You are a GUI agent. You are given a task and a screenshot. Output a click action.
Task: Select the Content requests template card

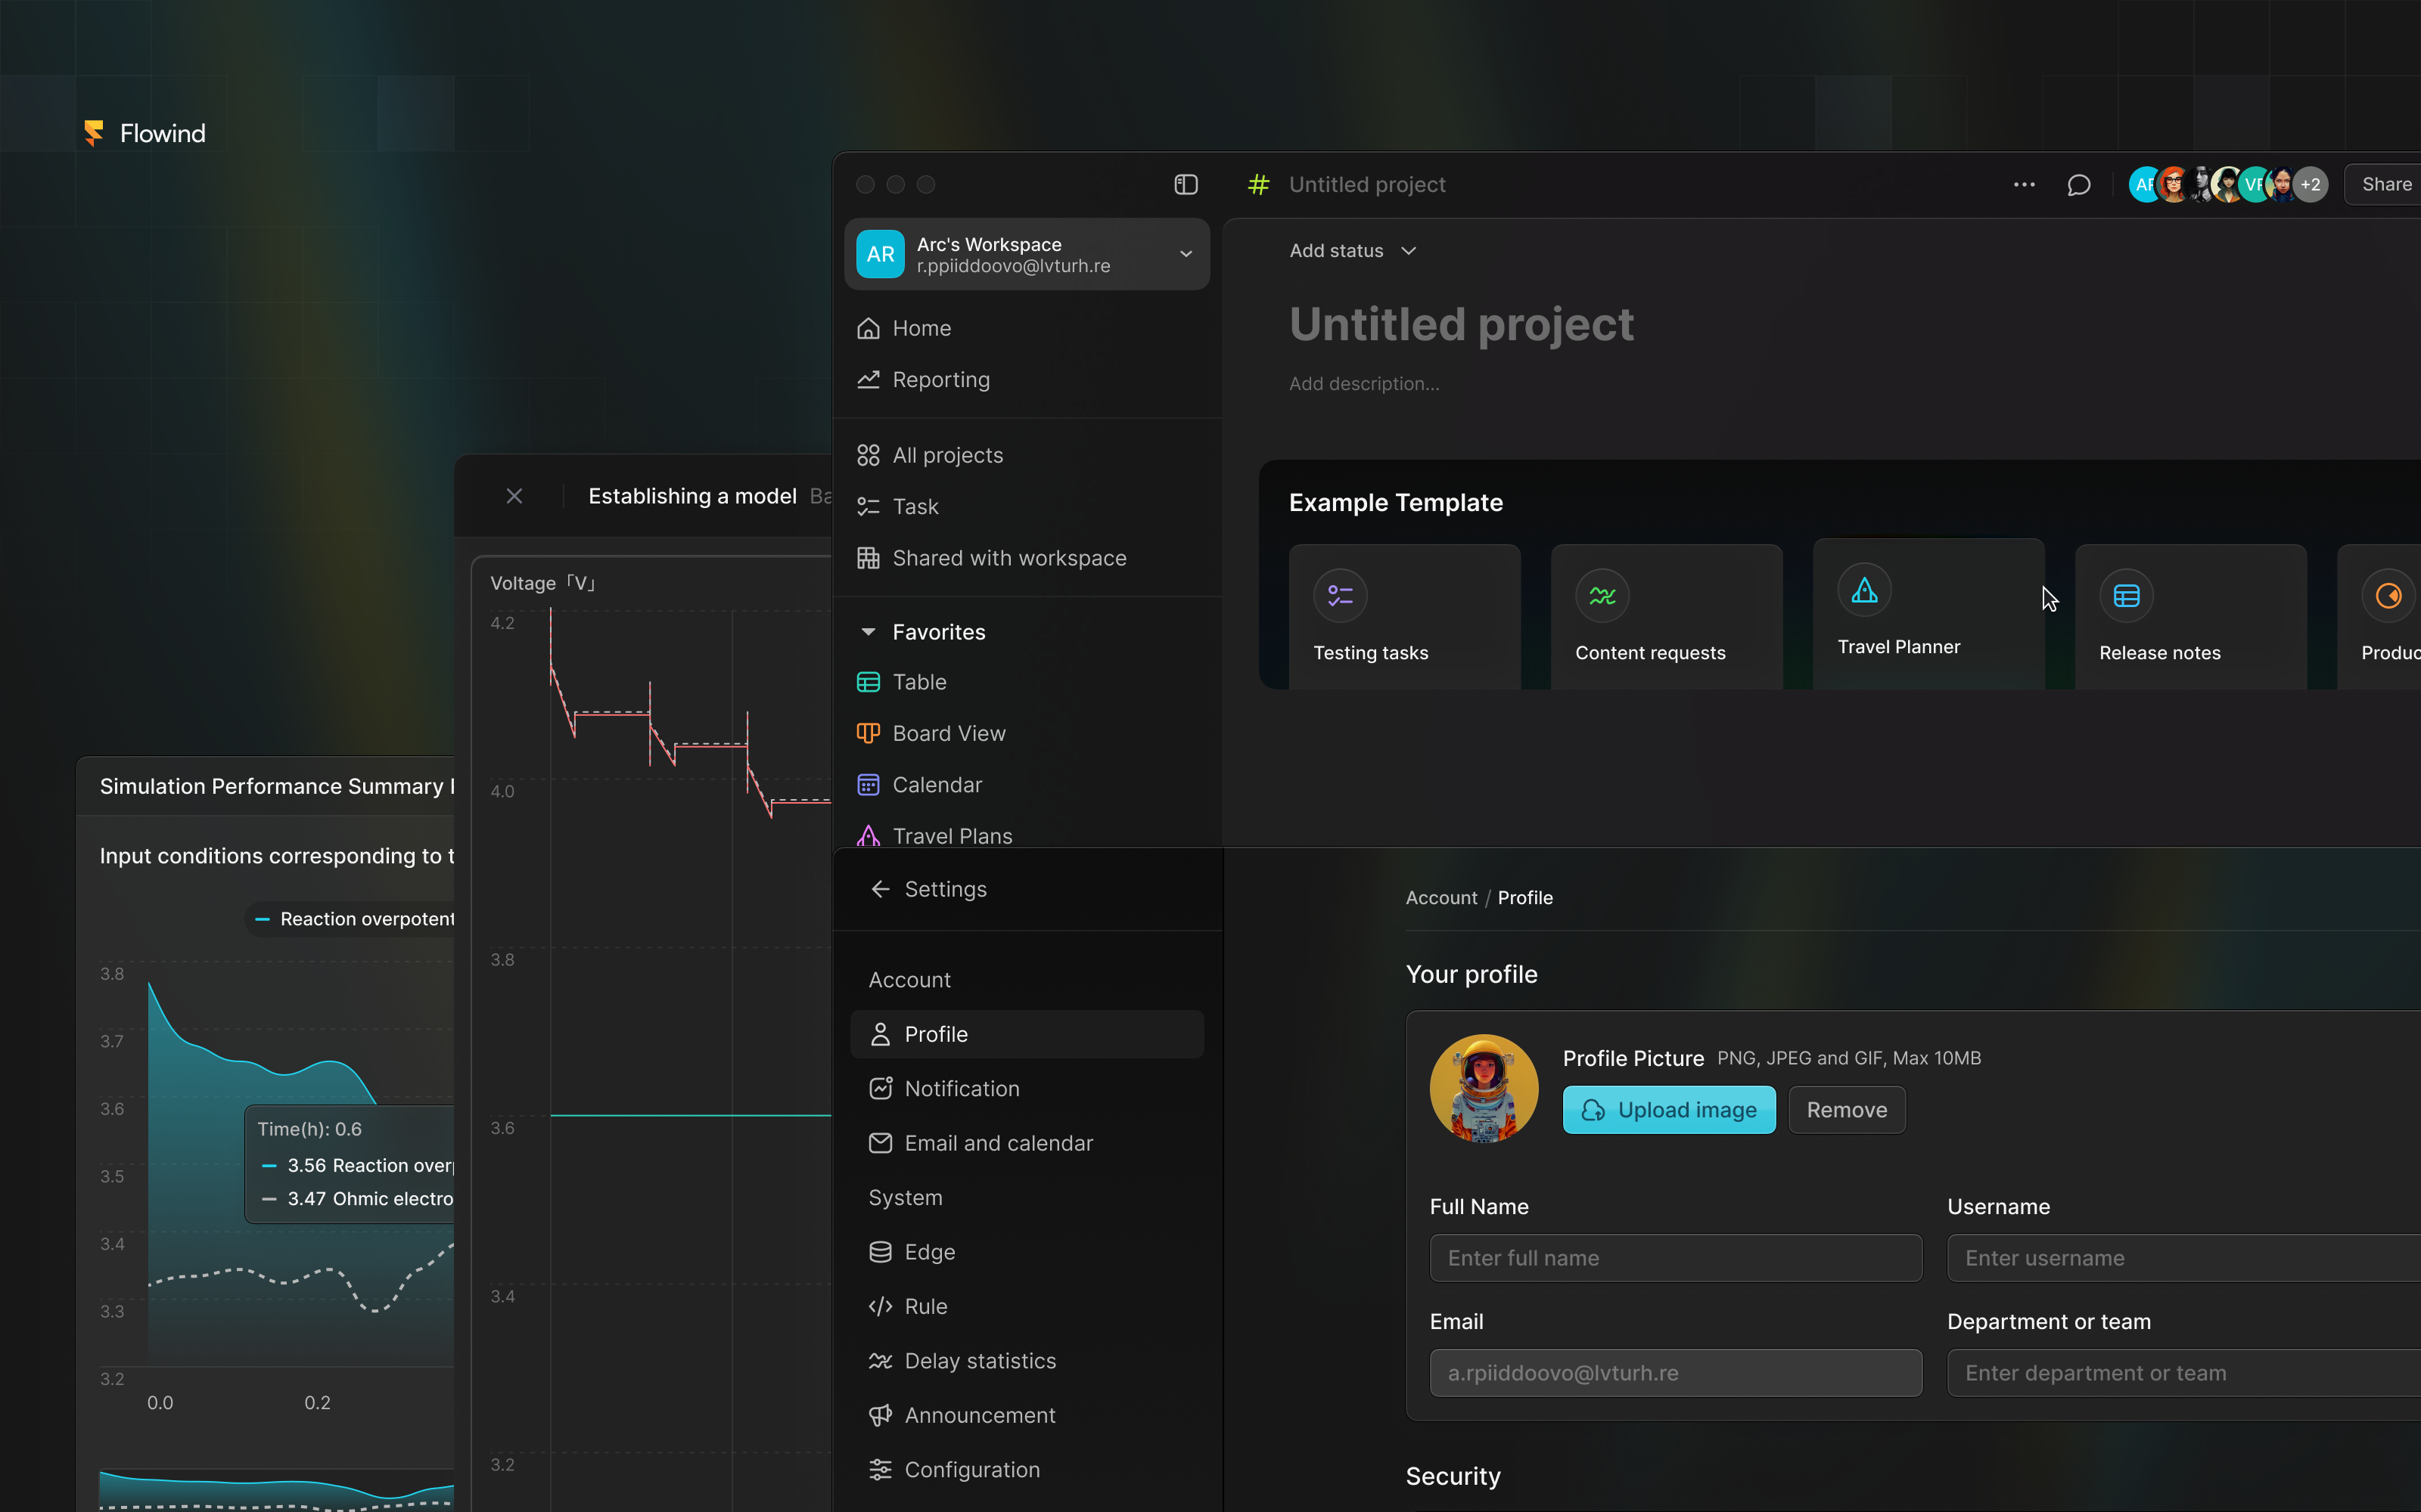[x=1667, y=616]
